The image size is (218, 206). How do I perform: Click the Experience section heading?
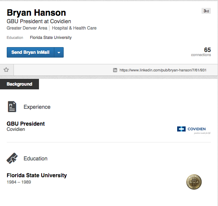click(x=37, y=107)
